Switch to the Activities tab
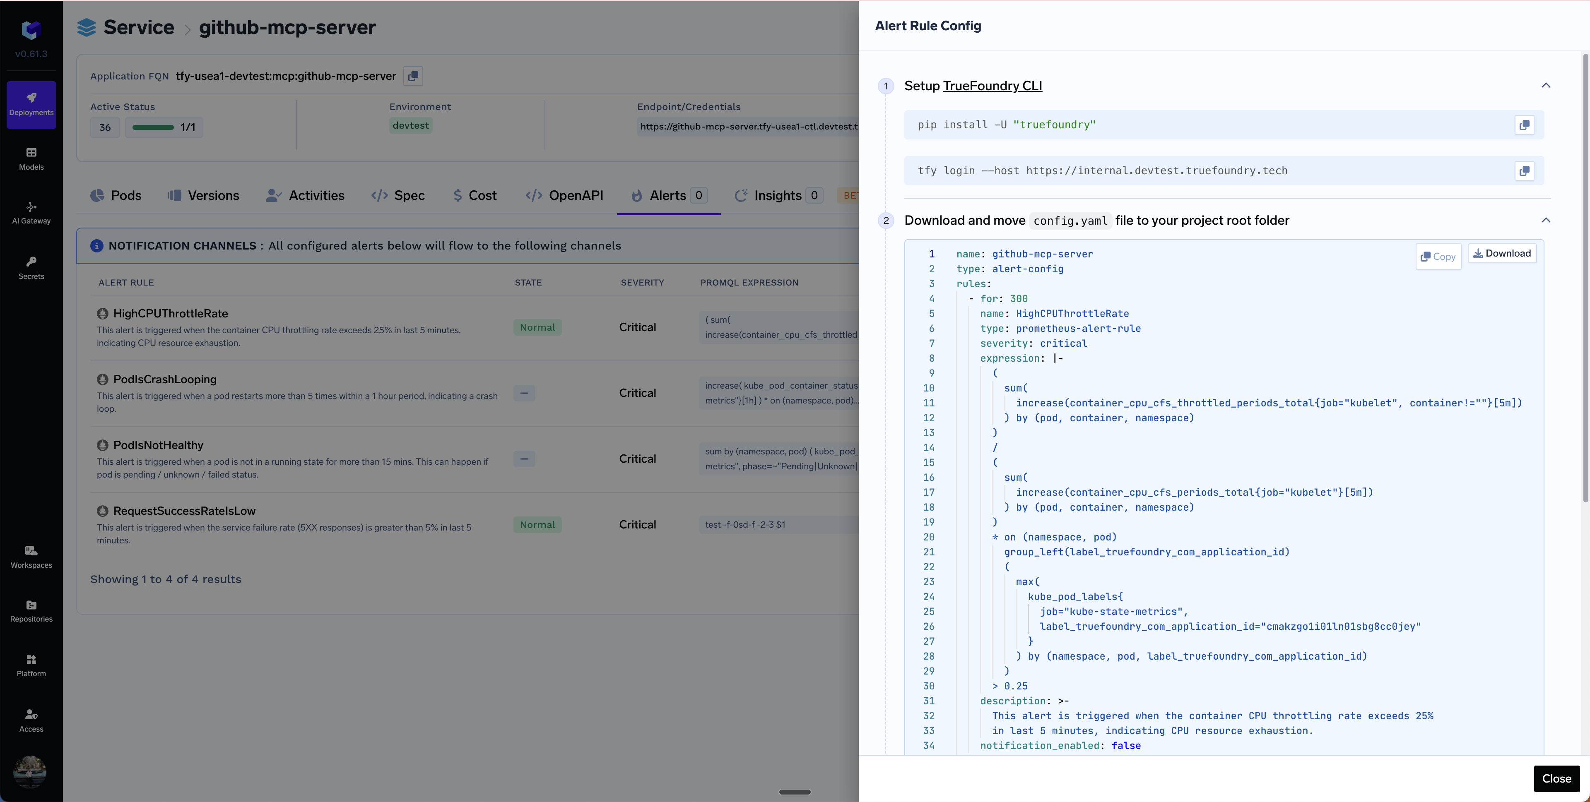 click(305, 196)
